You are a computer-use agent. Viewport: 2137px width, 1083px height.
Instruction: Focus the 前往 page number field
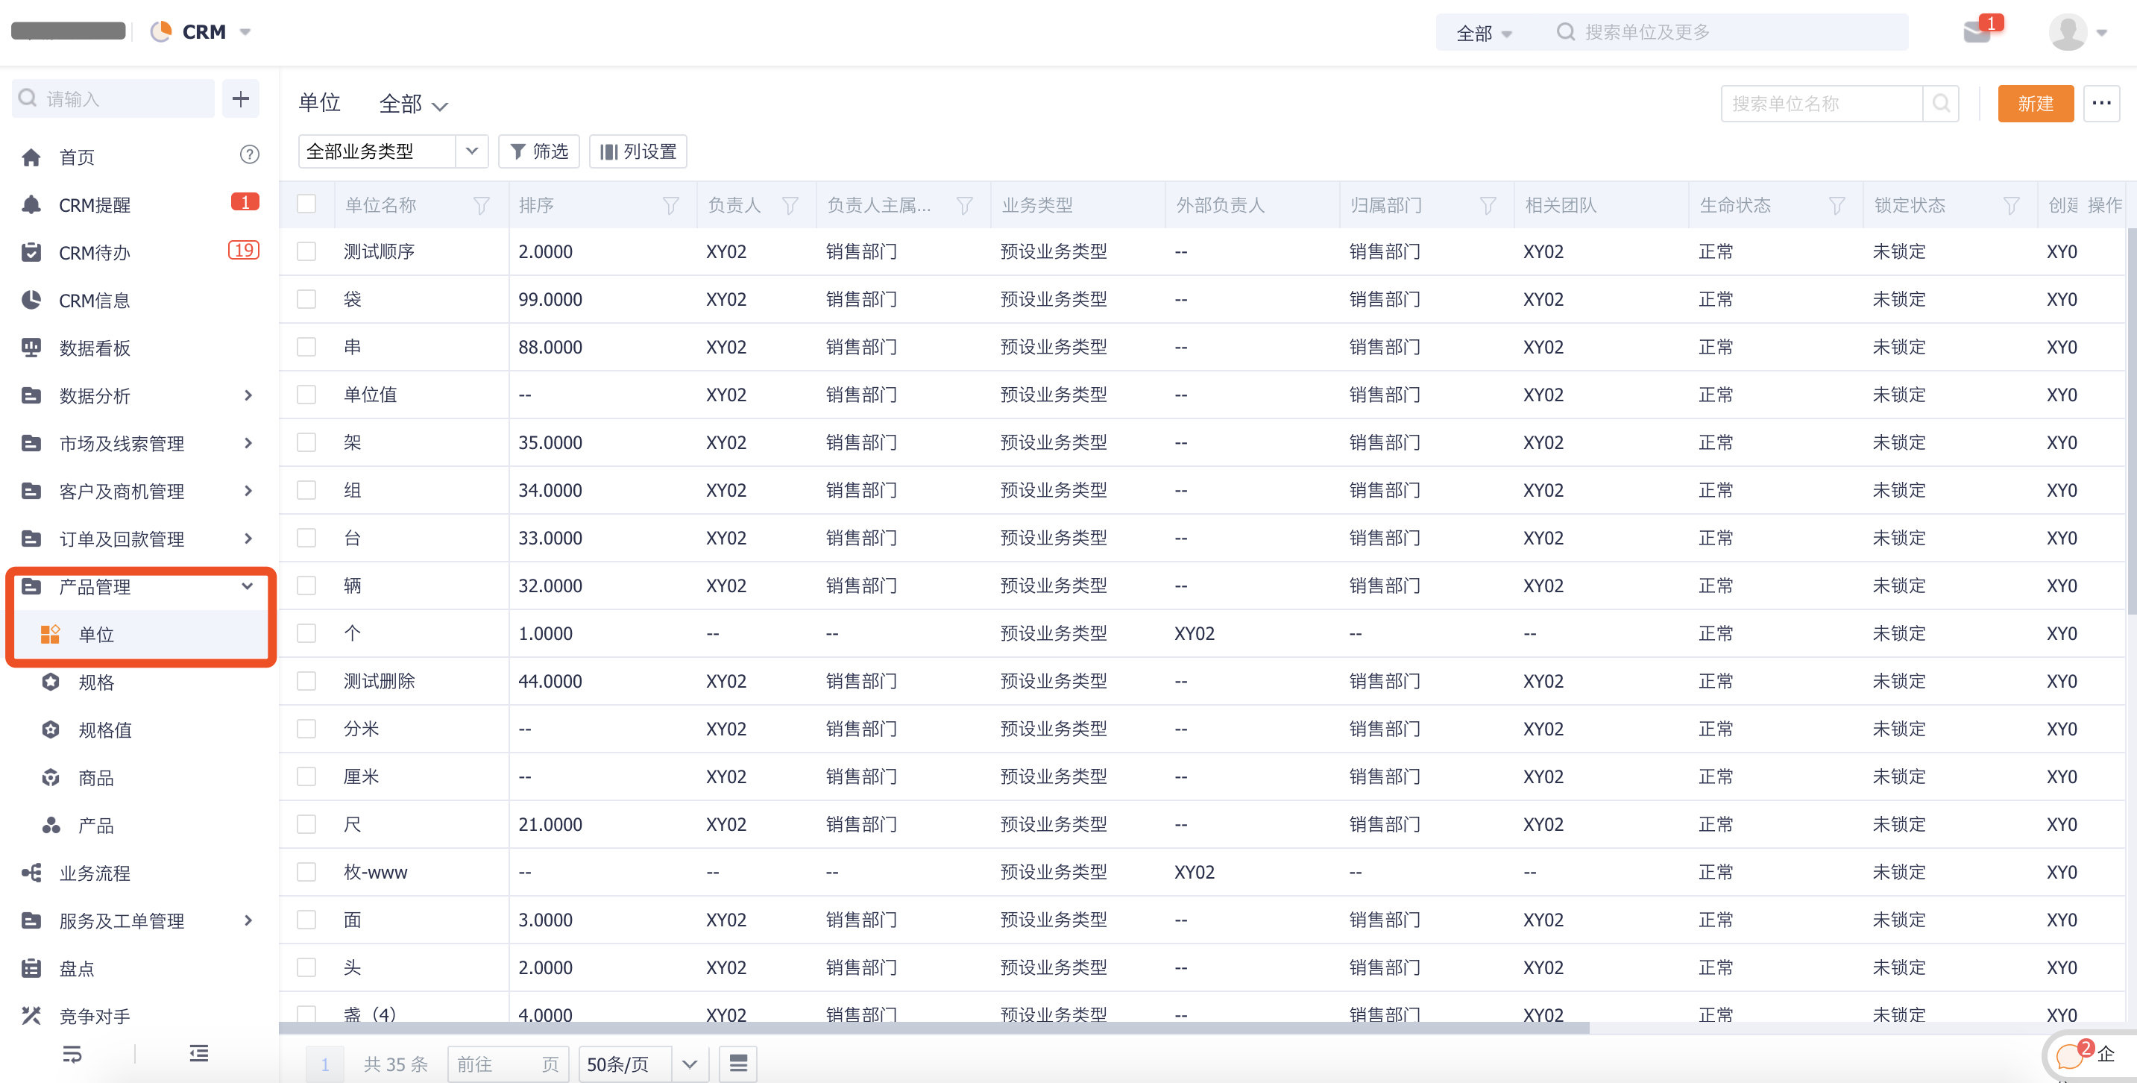tap(508, 1064)
